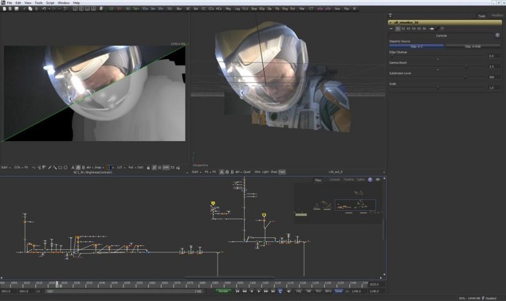
Task: Open the Quad view option in 3D viewer
Action: 247,172
